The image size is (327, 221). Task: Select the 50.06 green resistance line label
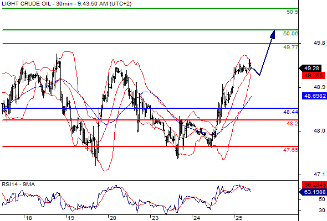(x=290, y=34)
